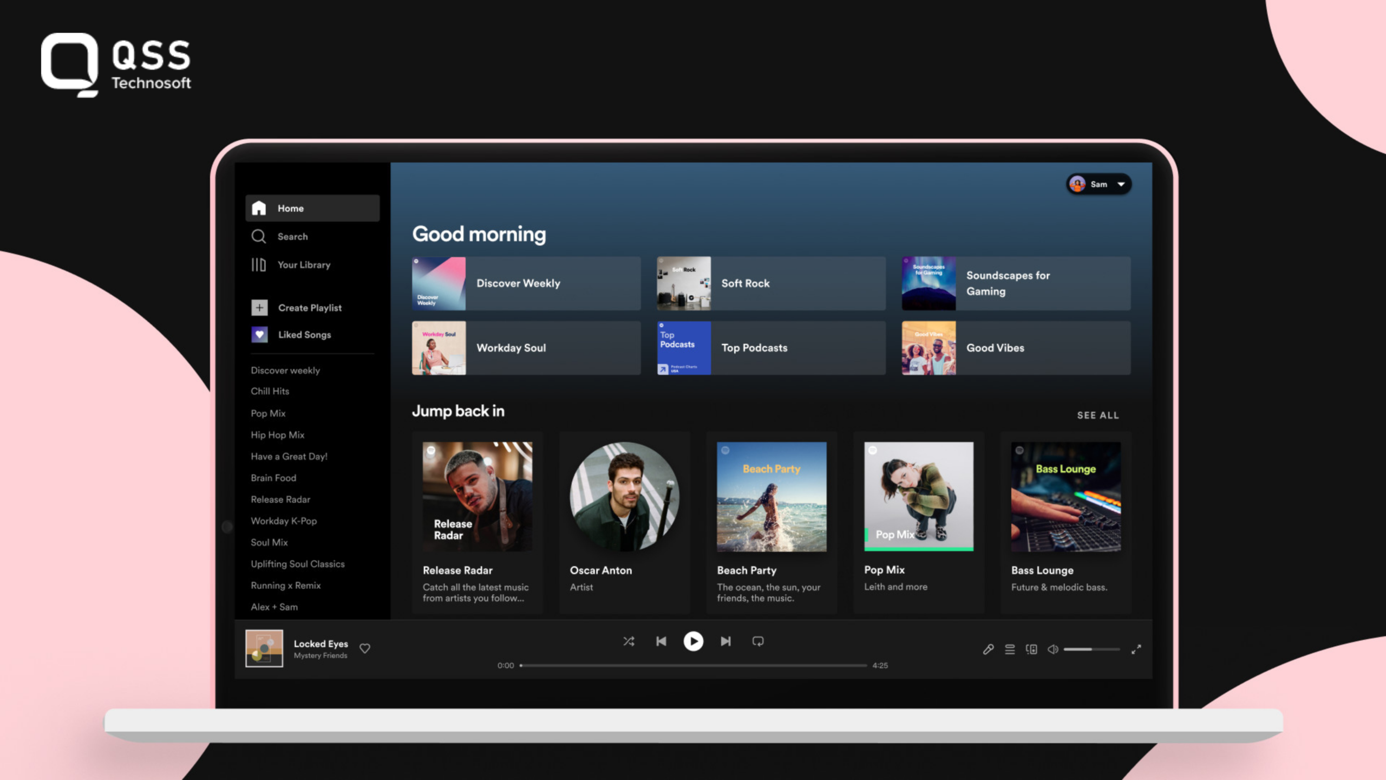Click the Locked Eyes song title
Viewport: 1386px width, 780px height.
click(x=321, y=643)
